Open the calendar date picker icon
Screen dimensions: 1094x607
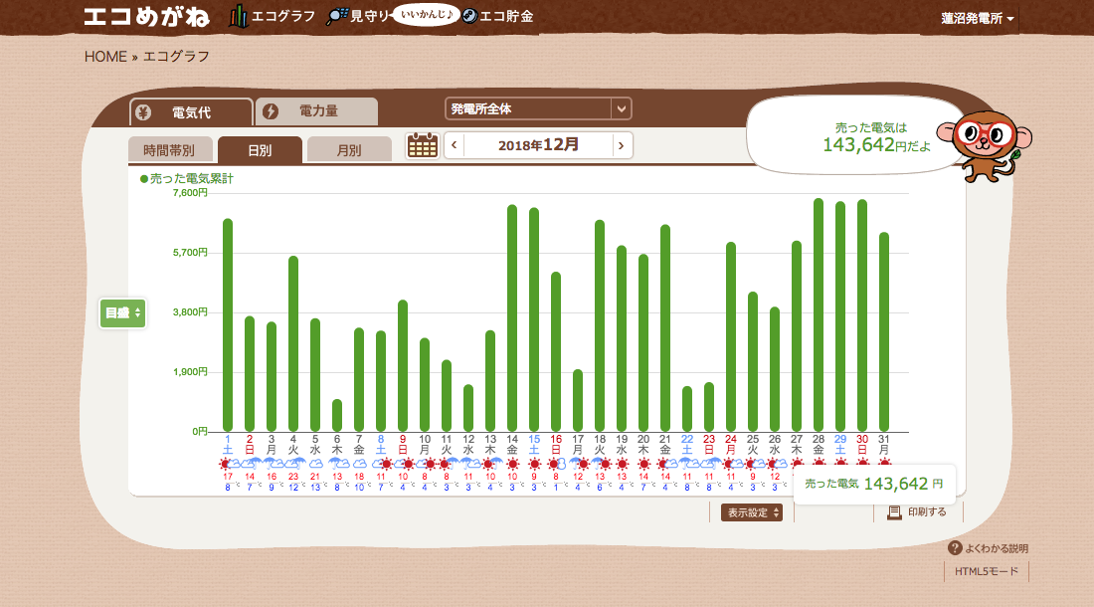click(423, 145)
